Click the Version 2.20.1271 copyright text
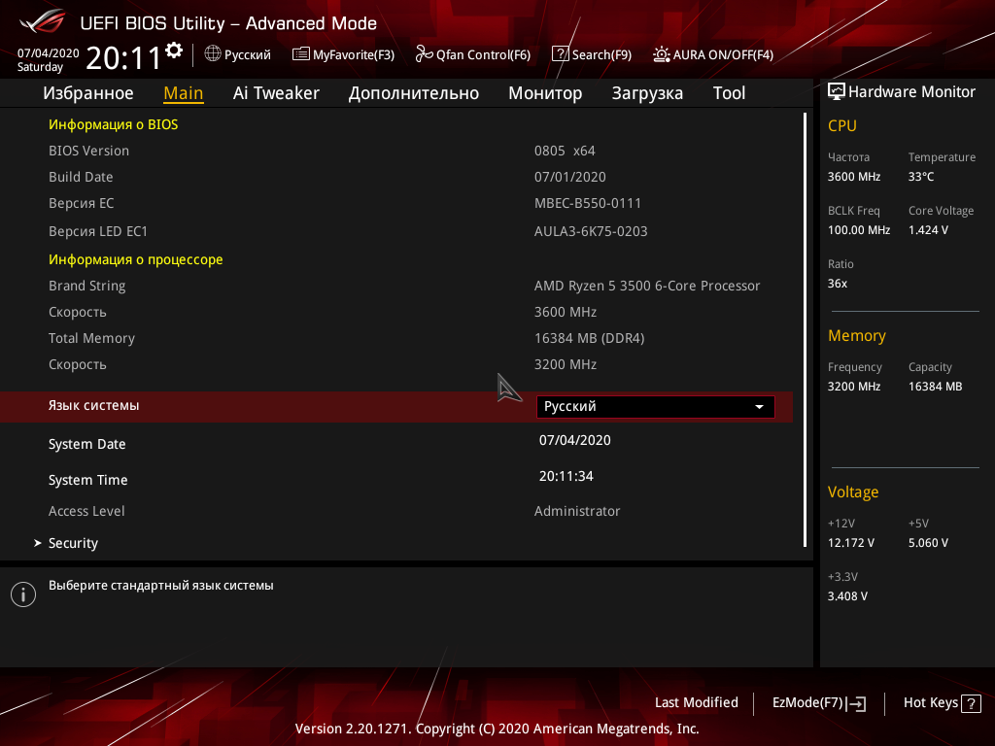 pos(497,729)
